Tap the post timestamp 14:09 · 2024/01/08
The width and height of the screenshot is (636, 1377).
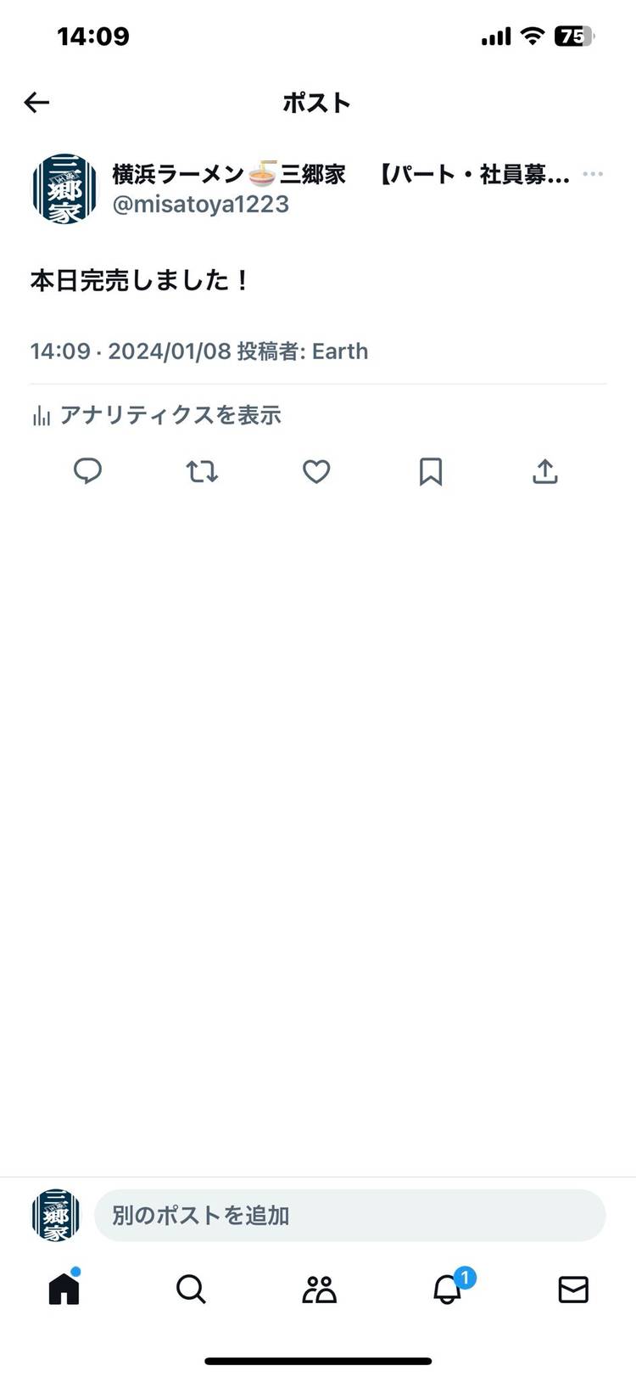pos(130,351)
